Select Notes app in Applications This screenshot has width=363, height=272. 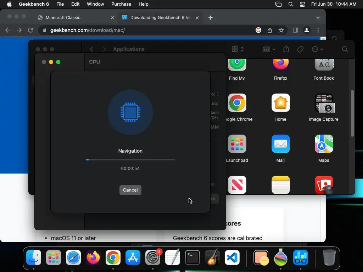click(x=281, y=185)
